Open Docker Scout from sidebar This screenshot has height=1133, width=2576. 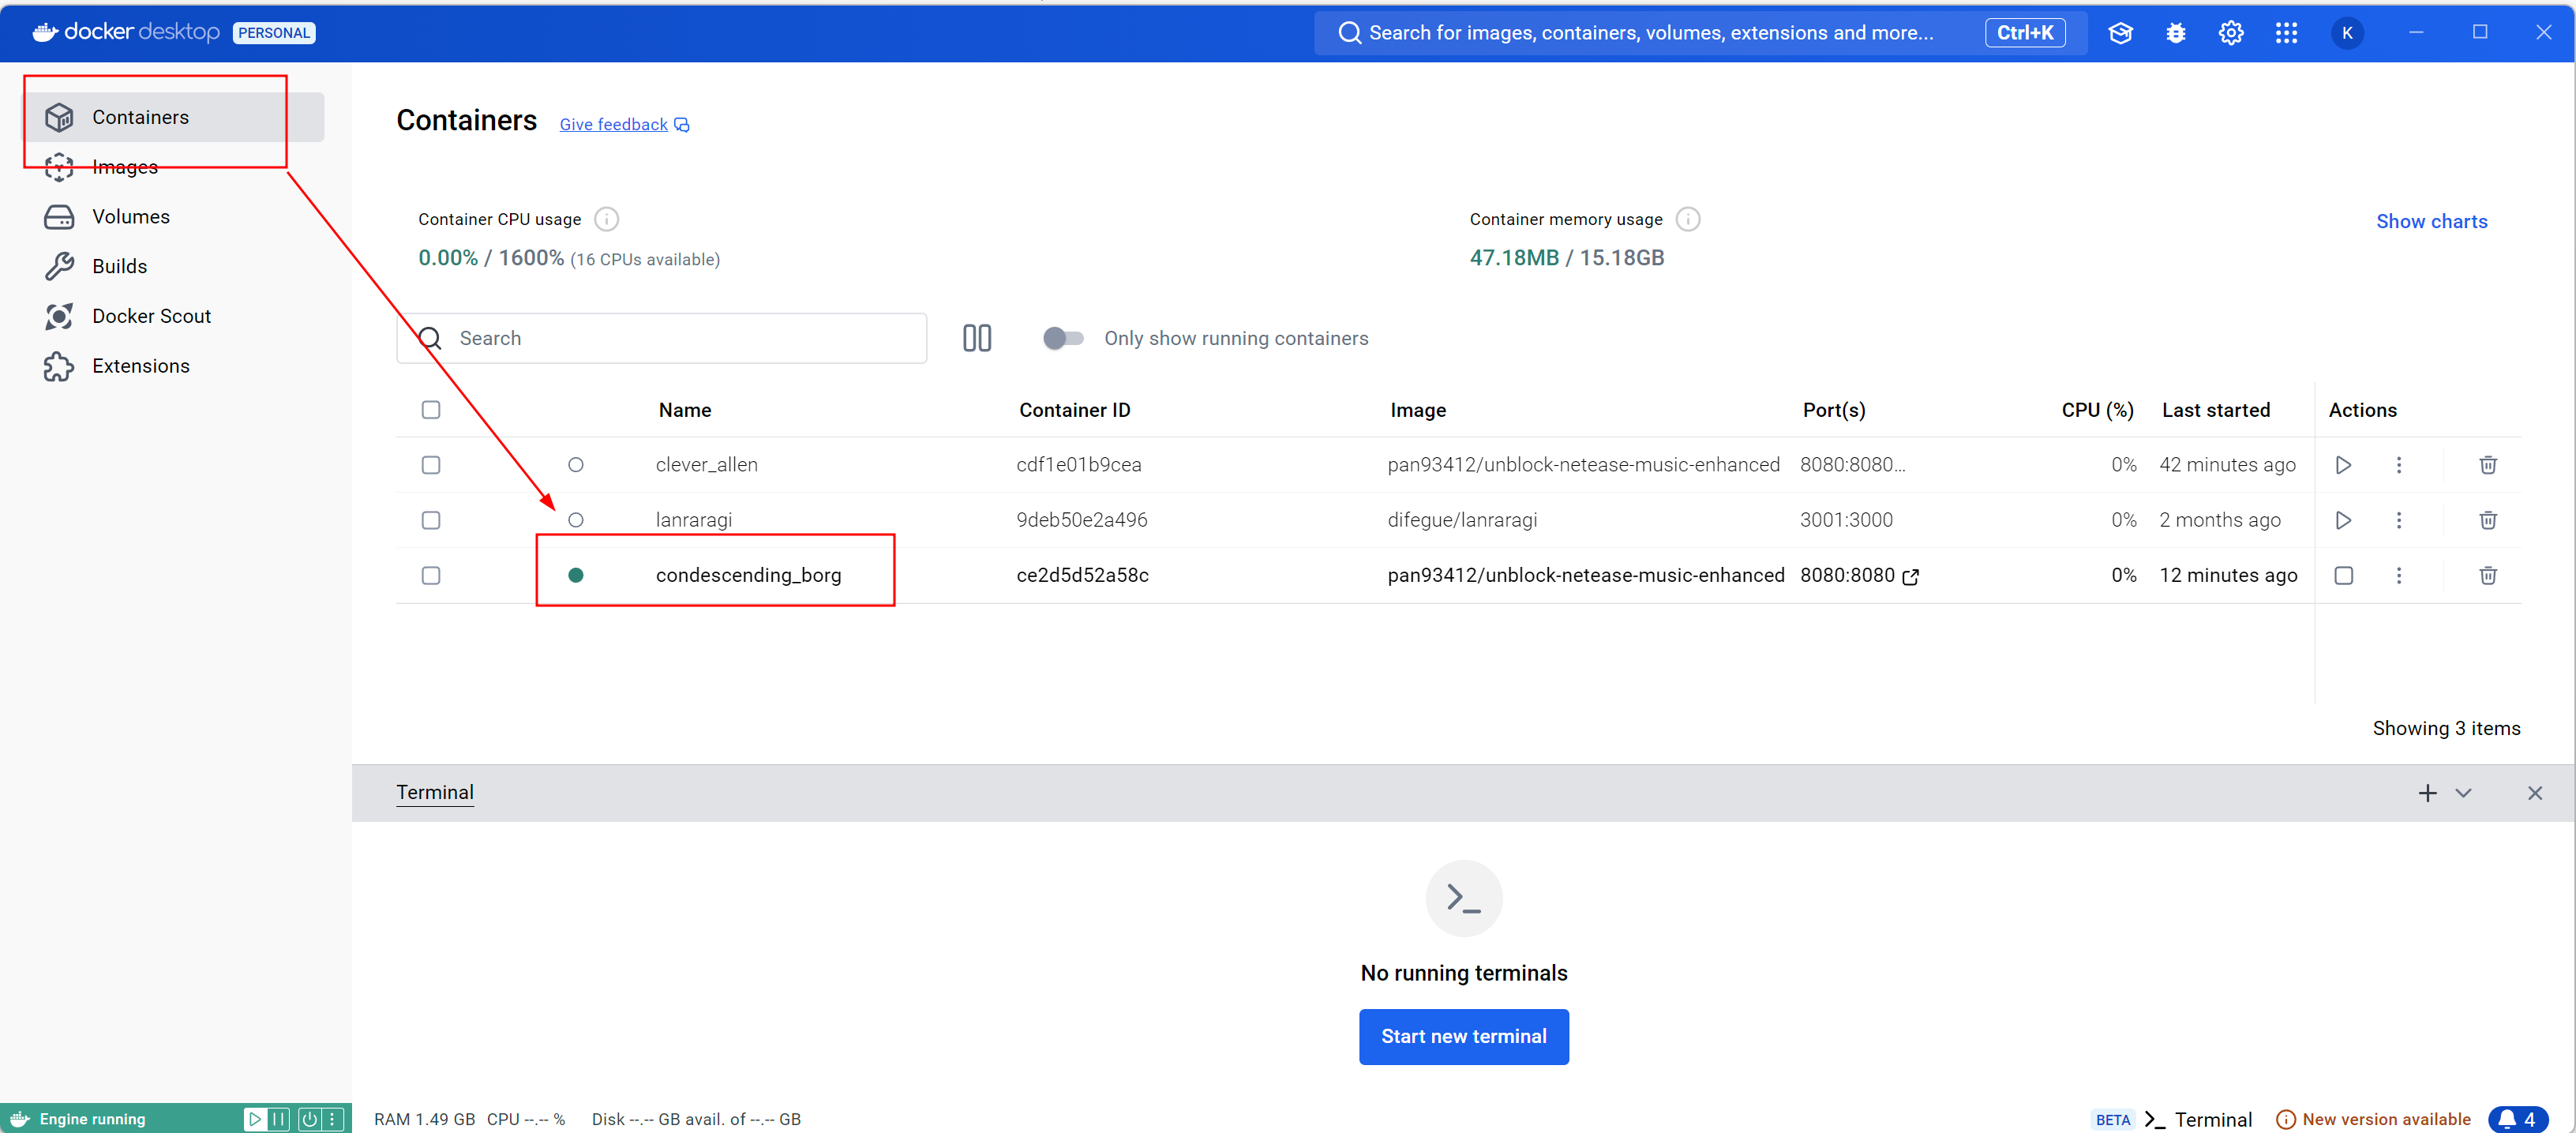[151, 316]
